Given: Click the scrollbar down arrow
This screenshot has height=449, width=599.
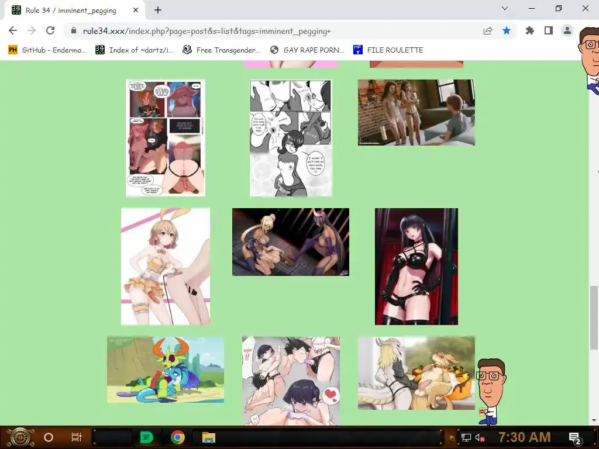Looking at the screenshot, I should click(594, 420).
